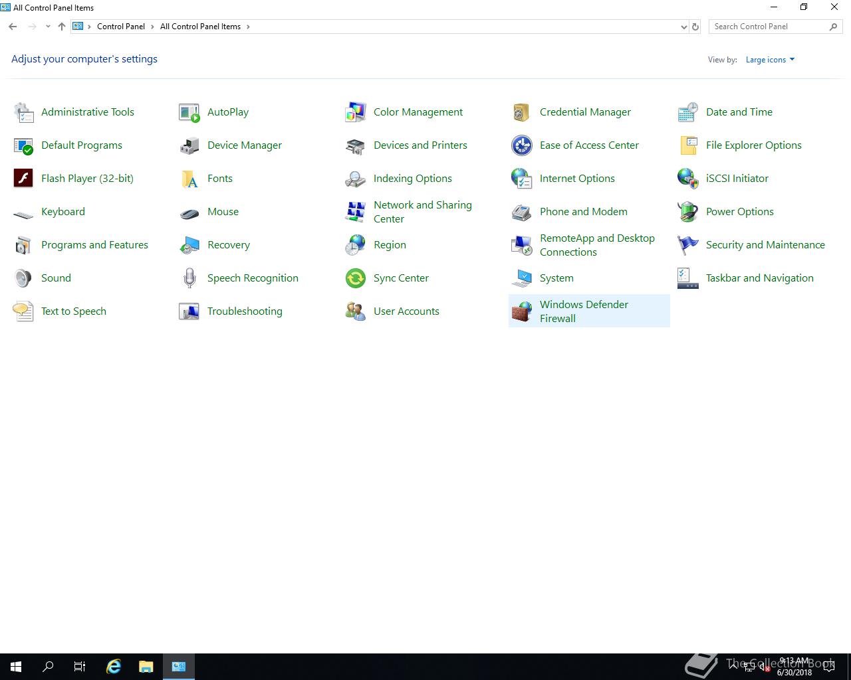The width and height of the screenshot is (851, 680).
Task: Click the taskbar Search icon
Action: tap(48, 667)
